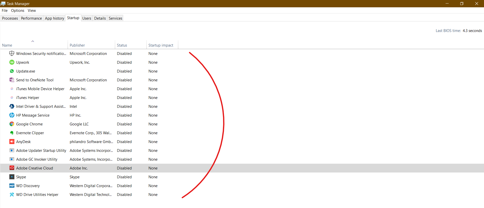
Task: Click the Adobe GC Invoker Utility icon
Action: (x=12, y=159)
